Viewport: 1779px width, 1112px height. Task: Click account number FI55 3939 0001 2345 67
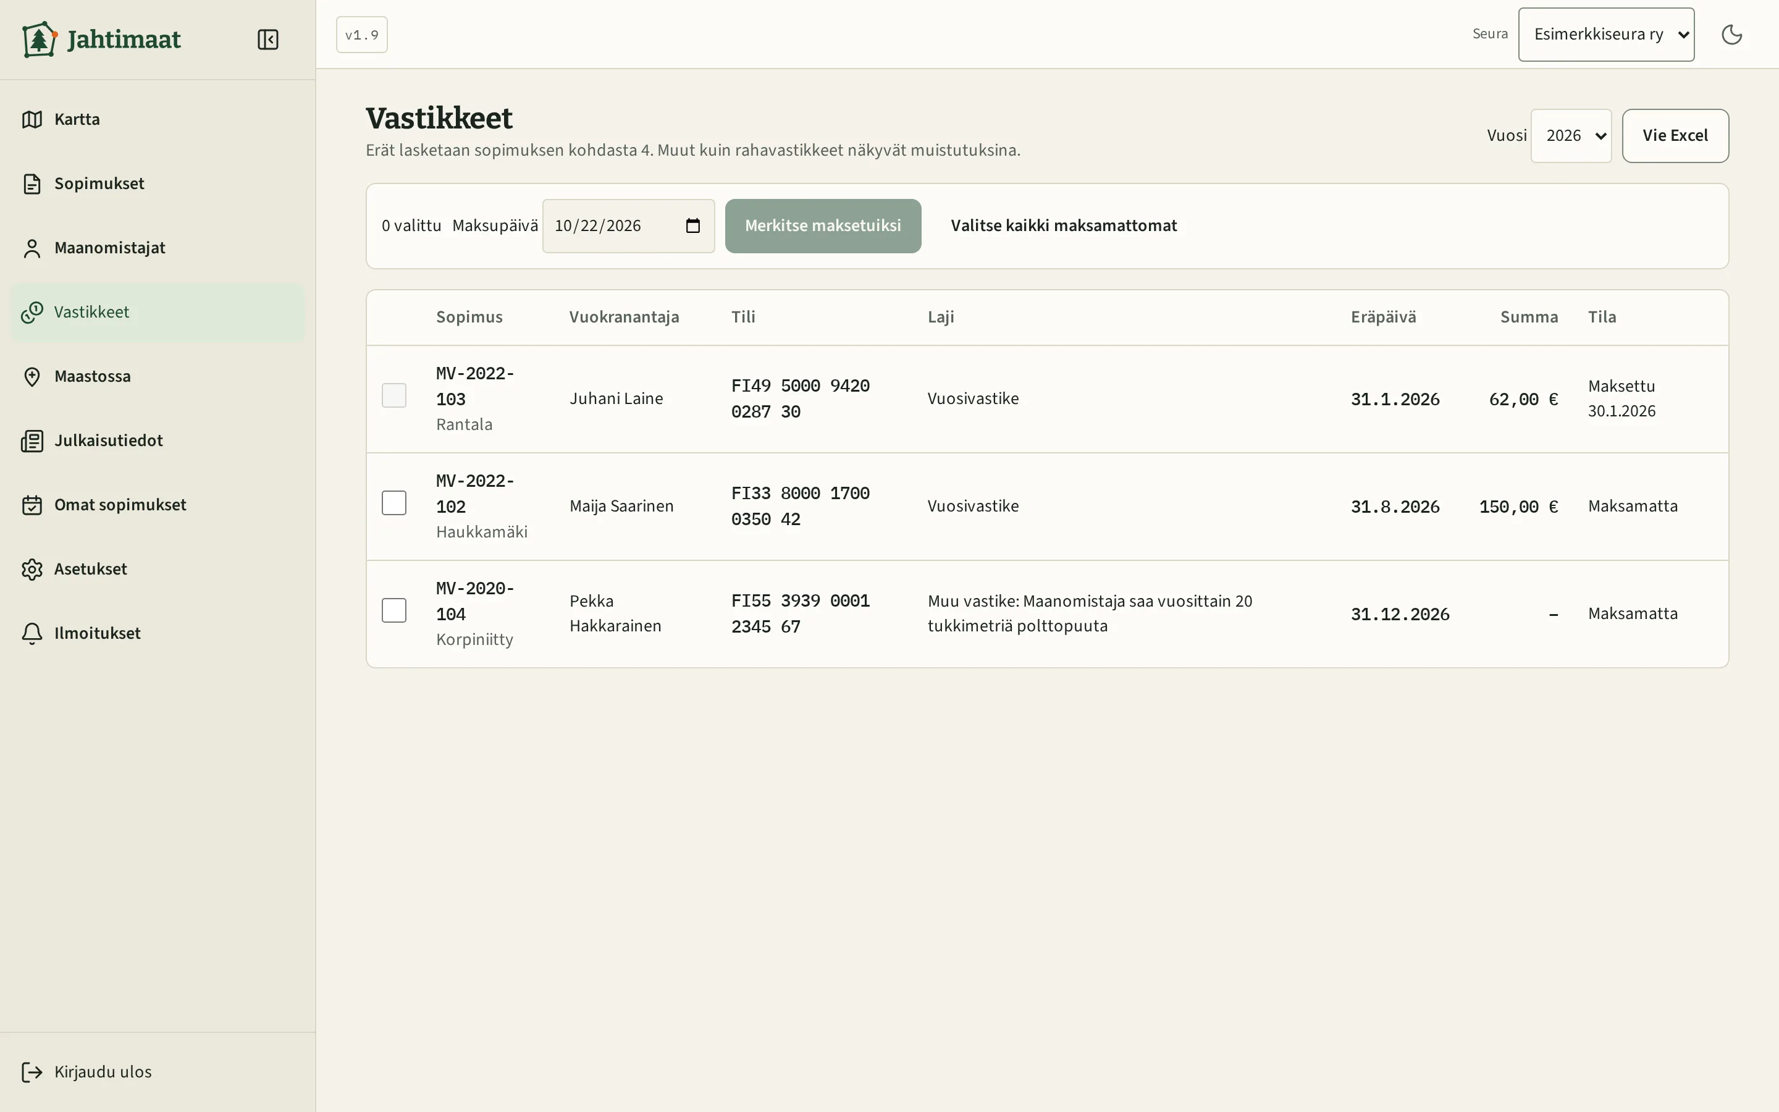(x=801, y=613)
